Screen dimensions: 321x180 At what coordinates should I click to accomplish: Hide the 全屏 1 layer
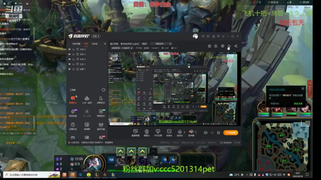pos(69,69)
